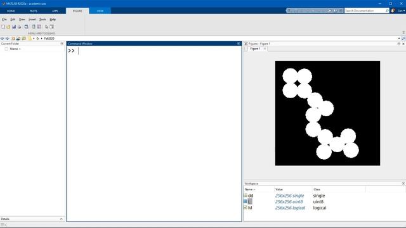The height and width of the screenshot is (228, 406).
Task: Select the FIGURE ribbon tab
Action: [77, 11]
